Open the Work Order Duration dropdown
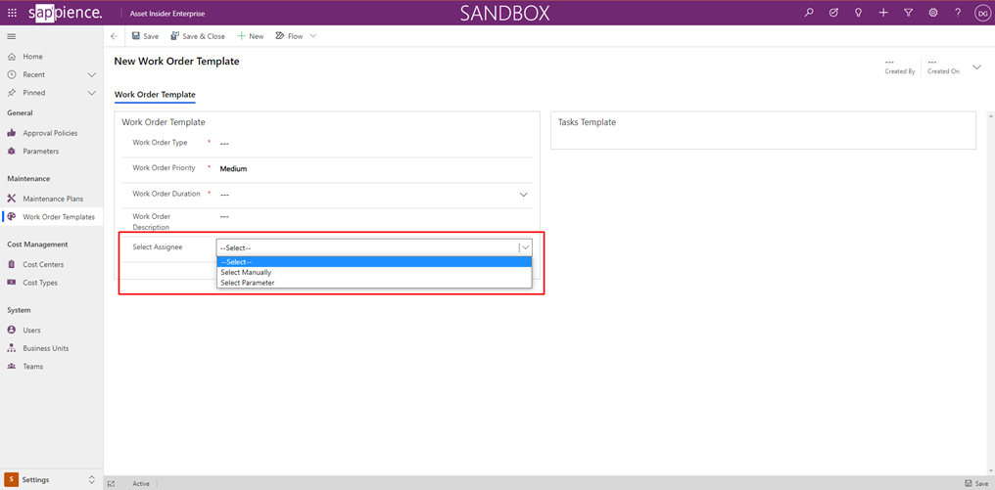 (x=523, y=195)
